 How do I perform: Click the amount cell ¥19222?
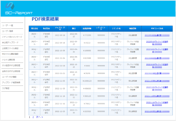point(87,43)
